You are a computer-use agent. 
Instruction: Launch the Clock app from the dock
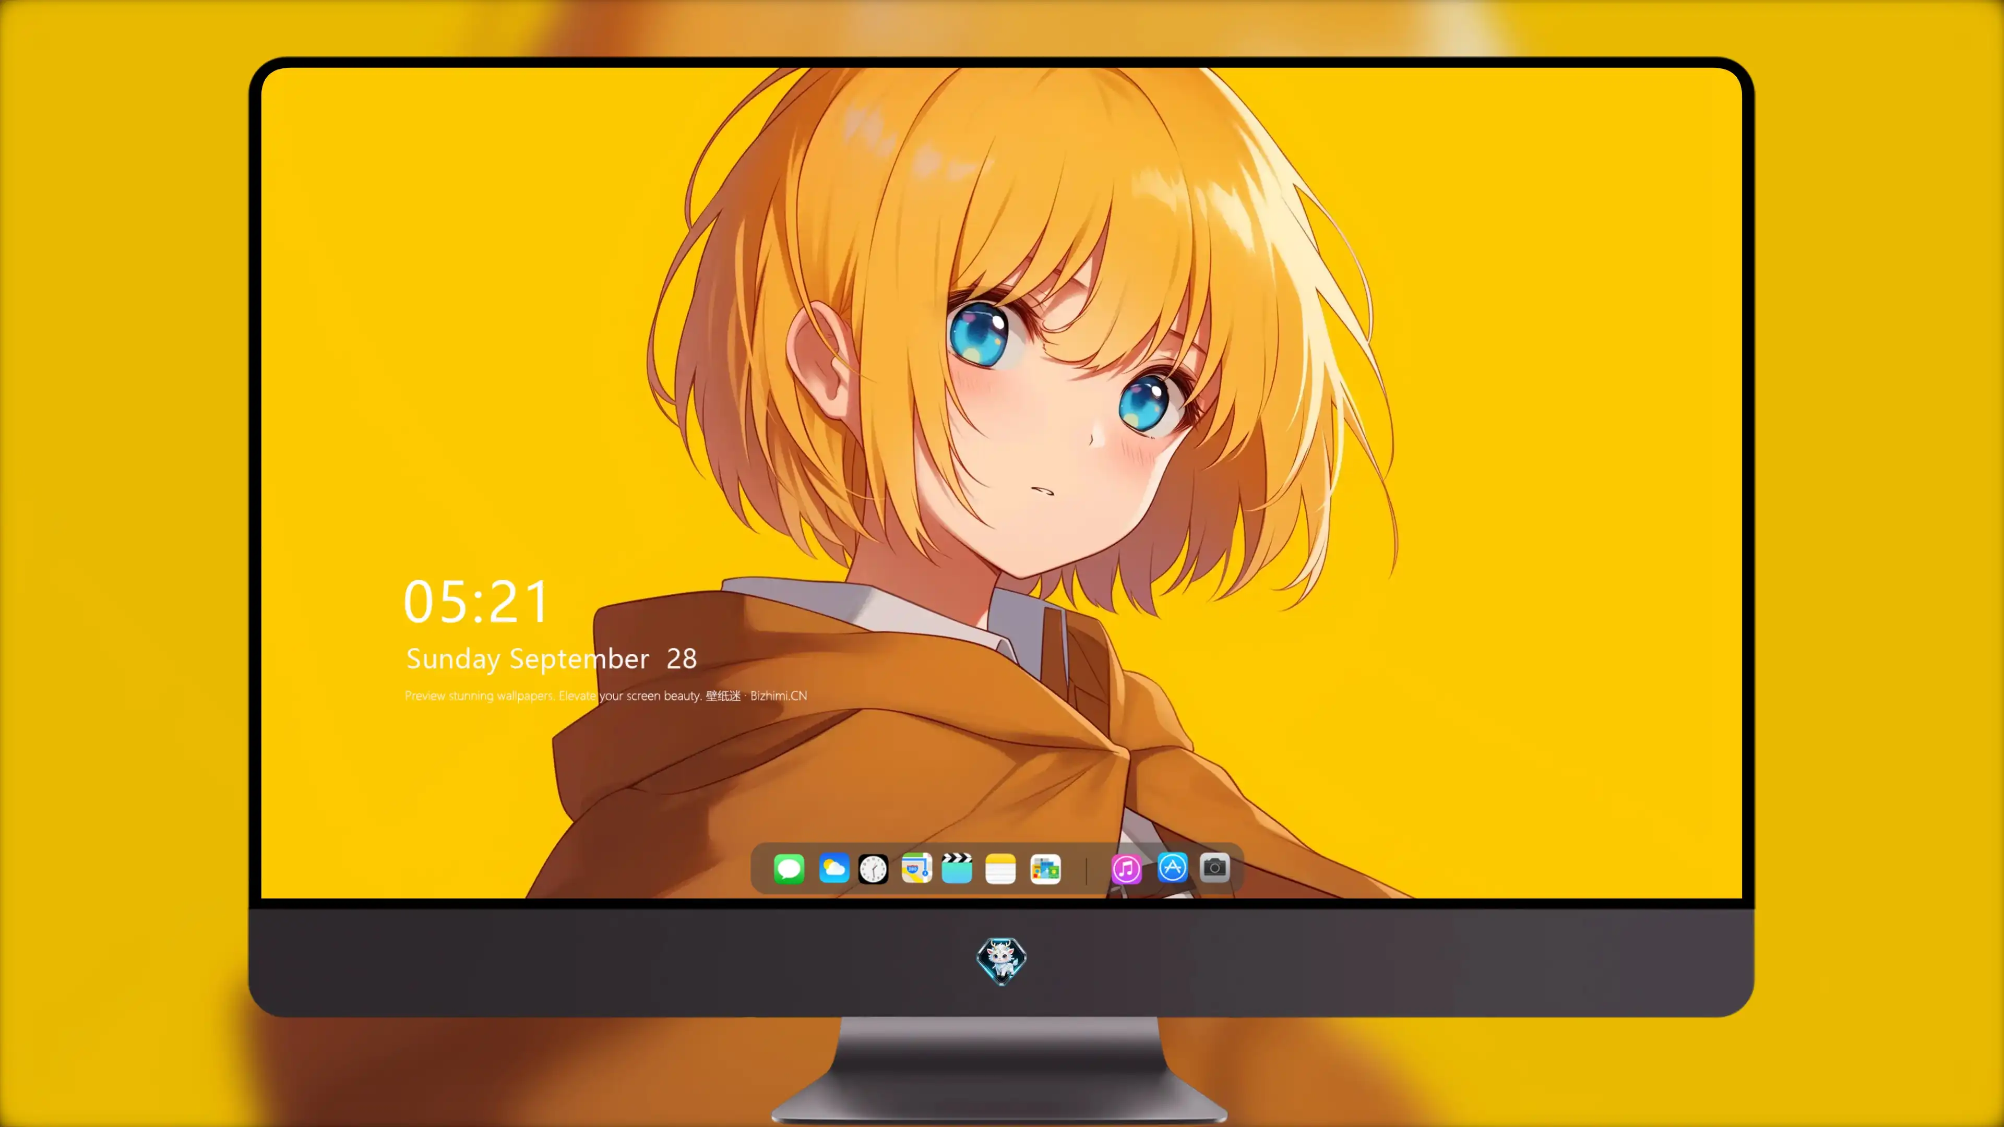[873, 869]
